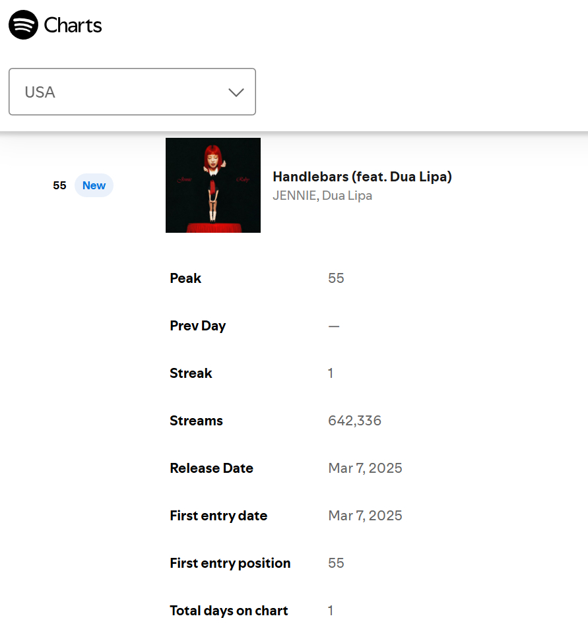
Task: Open the Handlebars album cover thumbnail
Action: [x=213, y=185]
